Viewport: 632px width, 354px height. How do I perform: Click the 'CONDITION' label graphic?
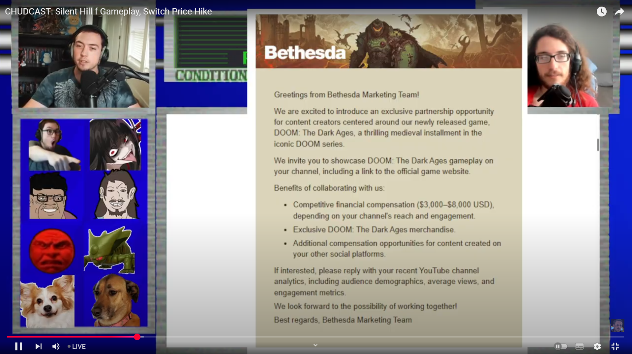tap(211, 75)
